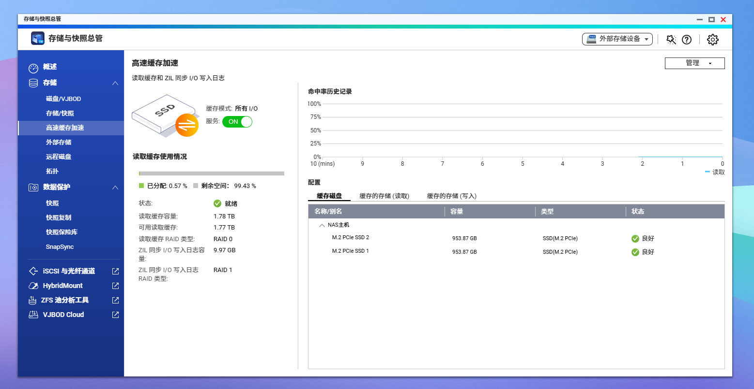Collapse the NAS主机 tree row

pos(322,225)
